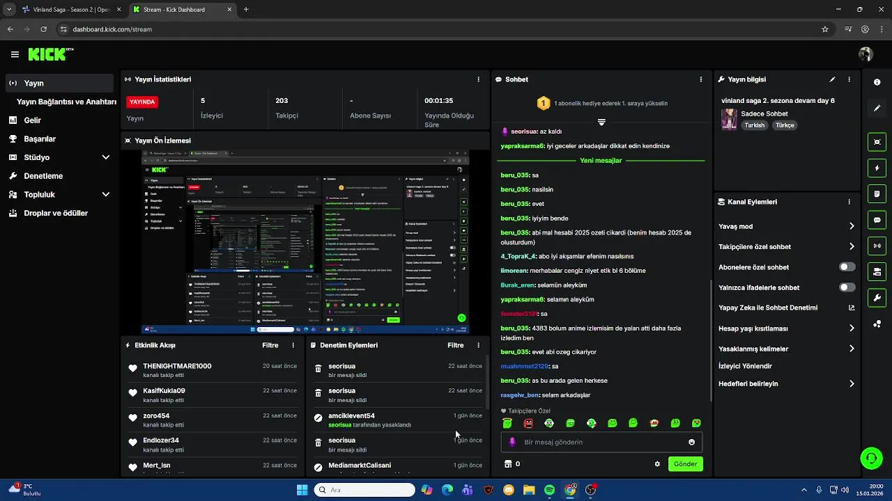Click the edit pencil in the Yayın bilgisi panel
Image resolution: width=892 pixels, height=501 pixels.
pyautogui.click(x=832, y=79)
